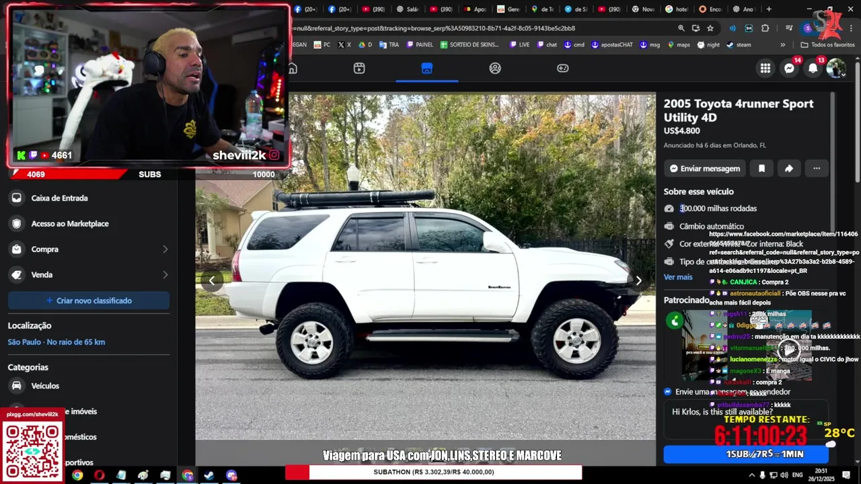Switch to Salár browser tab

tap(407, 9)
